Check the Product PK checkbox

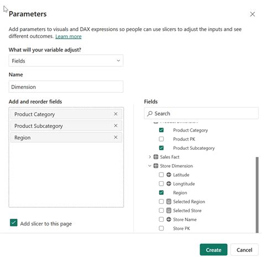[x=161, y=139]
